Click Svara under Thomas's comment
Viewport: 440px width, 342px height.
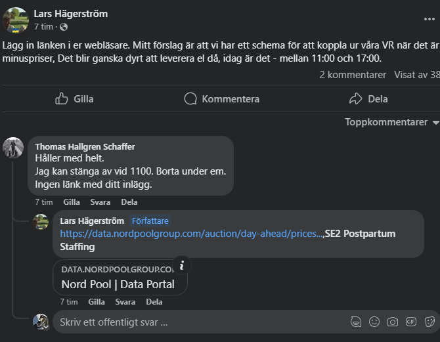100,202
